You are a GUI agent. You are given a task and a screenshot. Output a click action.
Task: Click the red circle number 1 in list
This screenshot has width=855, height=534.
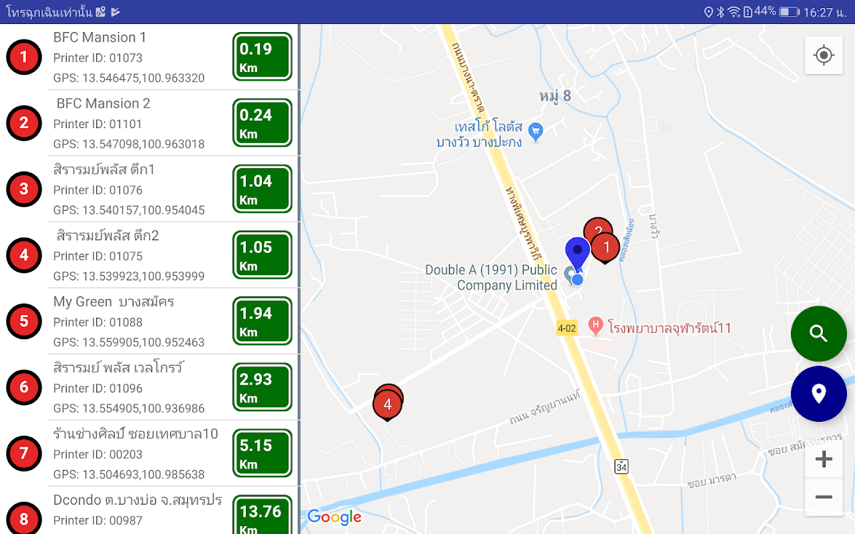coord(24,57)
